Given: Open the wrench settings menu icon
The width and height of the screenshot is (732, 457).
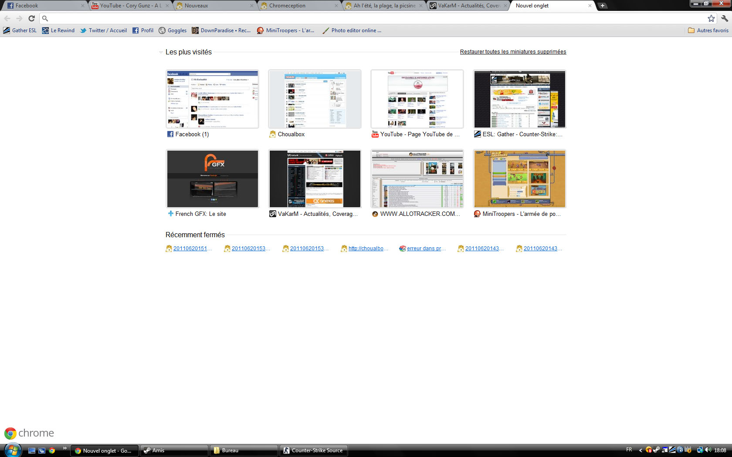Looking at the screenshot, I should coord(724,18).
